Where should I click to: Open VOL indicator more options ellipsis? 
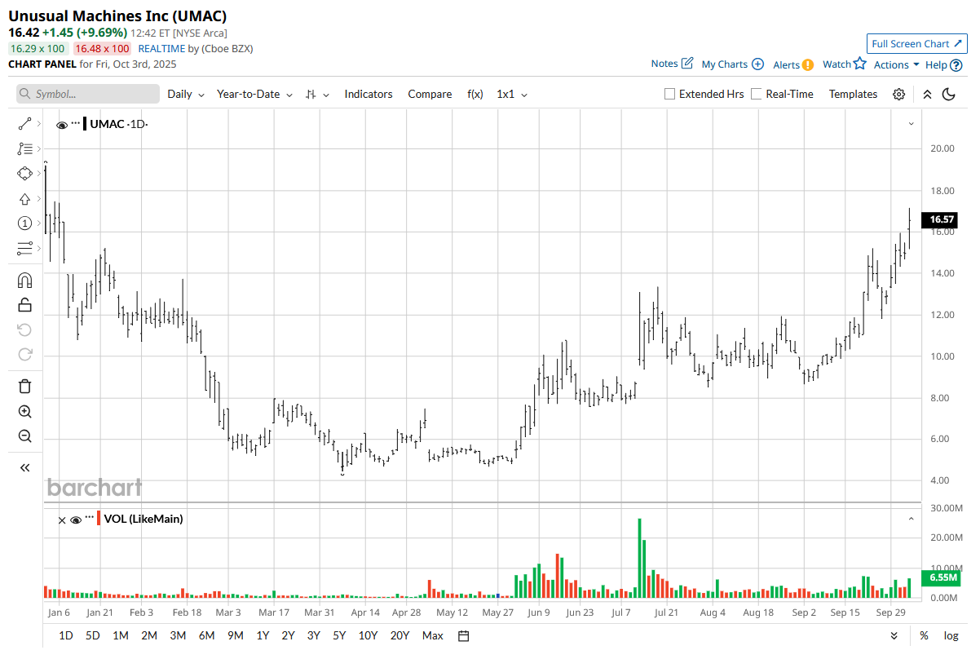[x=90, y=517]
